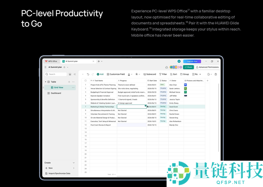Screen dimensions: 263x187
Task: Click the user profile avatar in title bar
Action: [179, 61]
